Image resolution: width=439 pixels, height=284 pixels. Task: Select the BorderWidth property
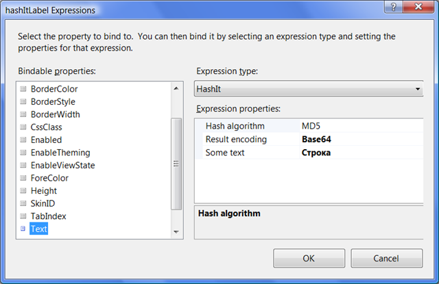pos(55,114)
